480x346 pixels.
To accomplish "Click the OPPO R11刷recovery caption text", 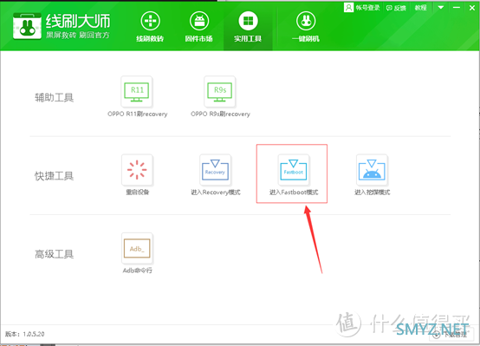I will (138, 114).
